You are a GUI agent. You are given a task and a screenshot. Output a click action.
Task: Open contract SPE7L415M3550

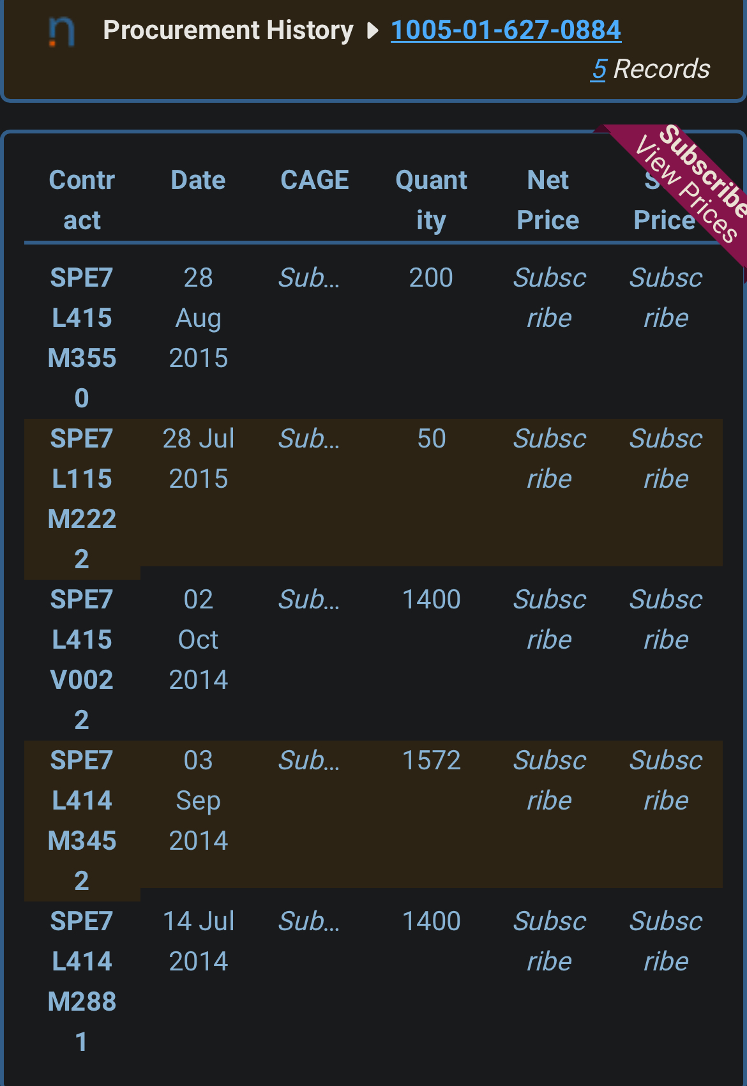click(x=82, y=338)
